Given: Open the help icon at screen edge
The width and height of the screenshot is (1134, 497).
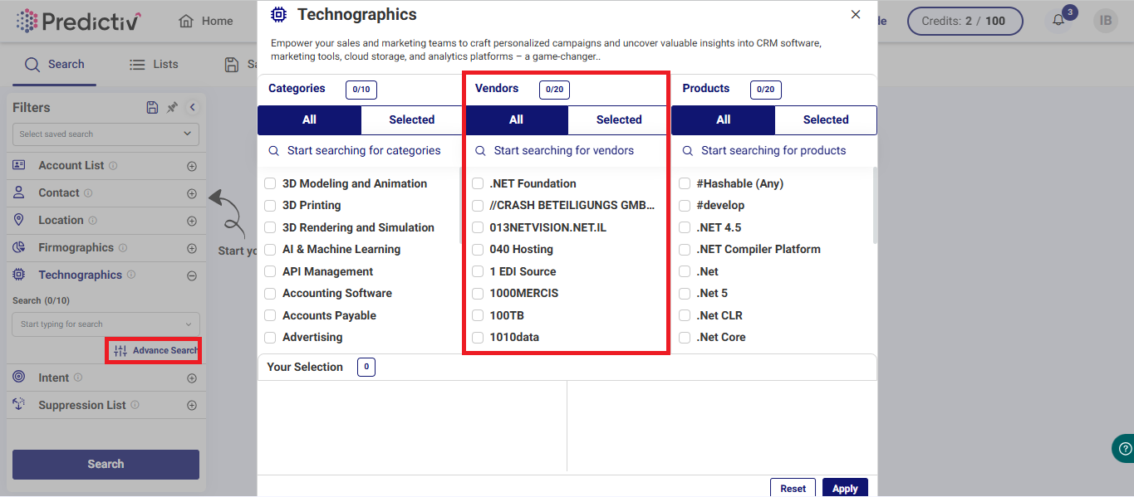Looking at the screenshot, I should [x=1125, y=449].
